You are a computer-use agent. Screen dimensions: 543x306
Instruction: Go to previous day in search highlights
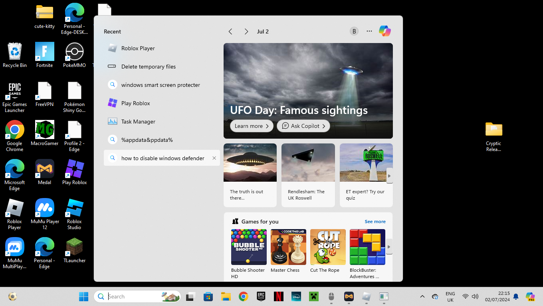click(x=230, y=31)
